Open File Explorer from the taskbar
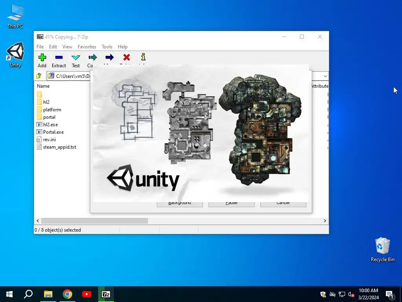The image size is (402, 302). (x=48, y=294)
